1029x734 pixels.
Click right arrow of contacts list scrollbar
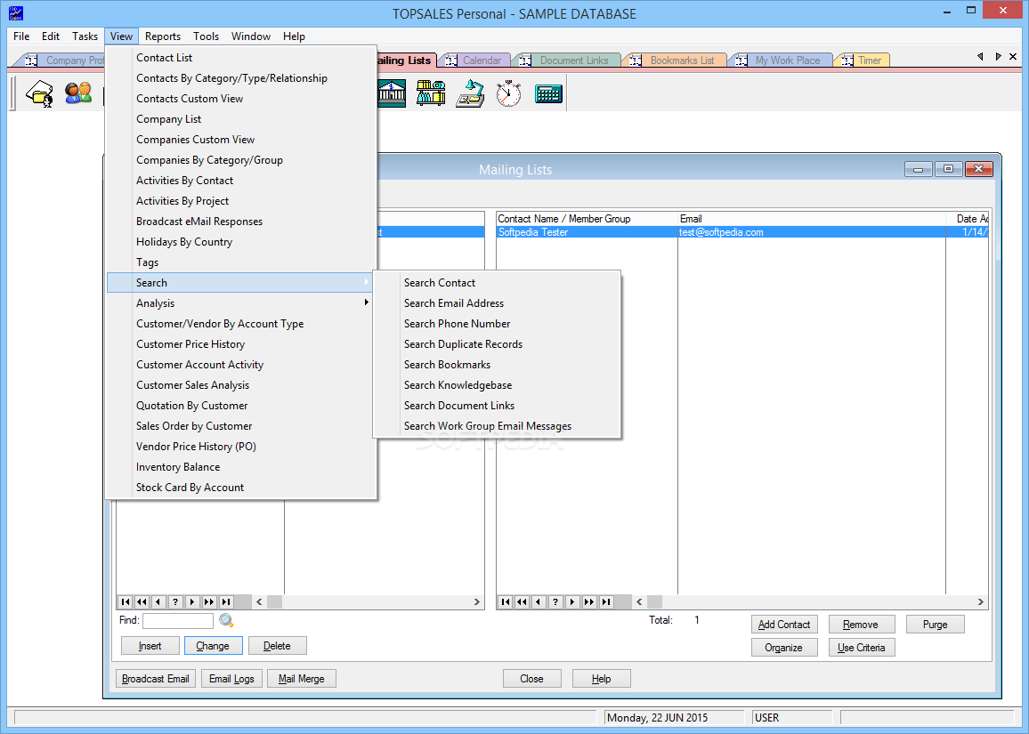[x=980, y=601]
